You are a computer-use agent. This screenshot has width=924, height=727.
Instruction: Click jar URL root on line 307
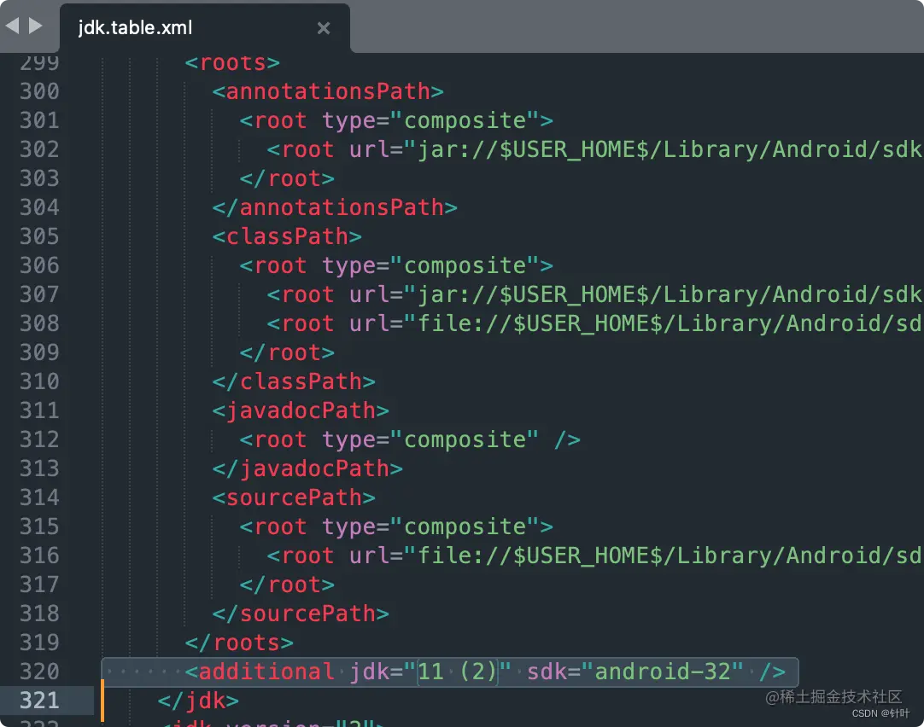pyautogui.click(x=594, y=294)
